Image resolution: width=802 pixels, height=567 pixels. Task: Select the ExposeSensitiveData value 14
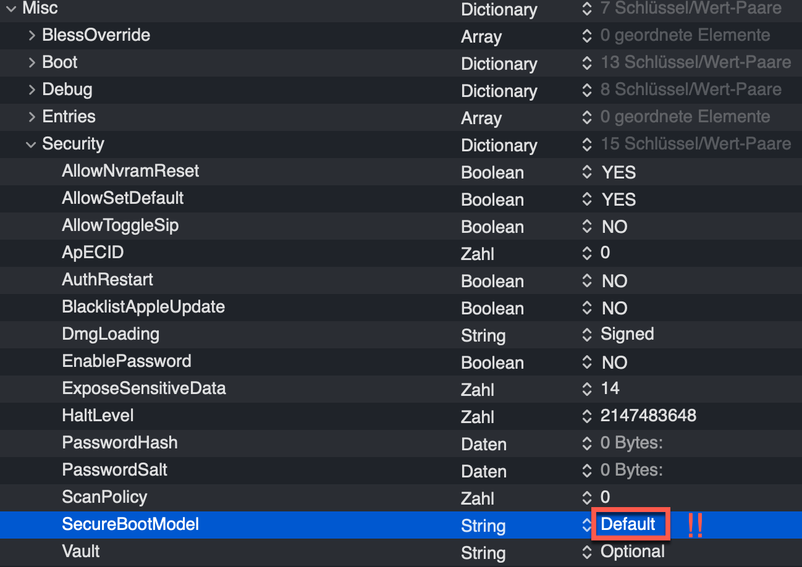click(x=610, y=388)
